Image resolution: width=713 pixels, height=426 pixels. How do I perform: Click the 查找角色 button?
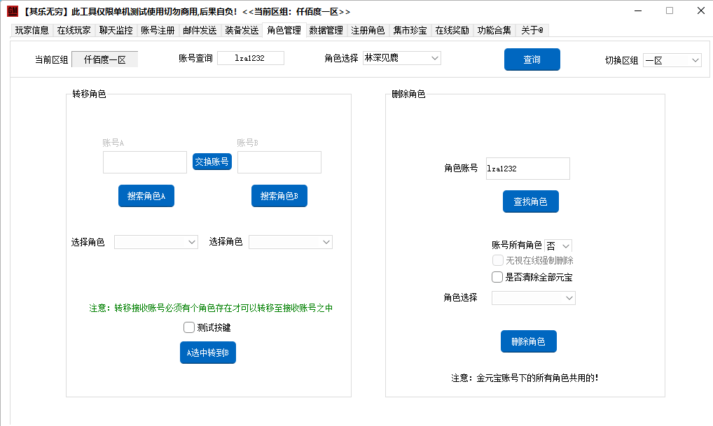(530, 201)
